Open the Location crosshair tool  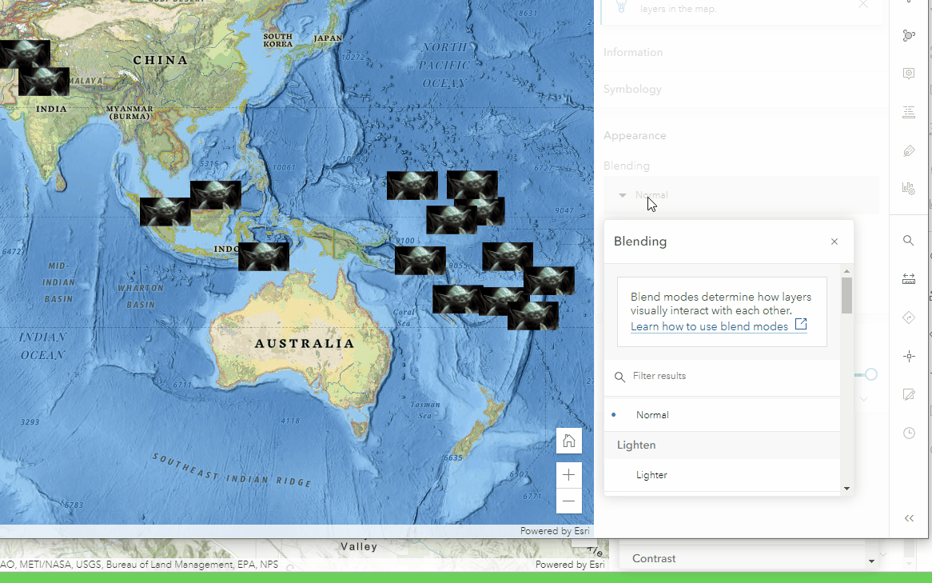908,357
